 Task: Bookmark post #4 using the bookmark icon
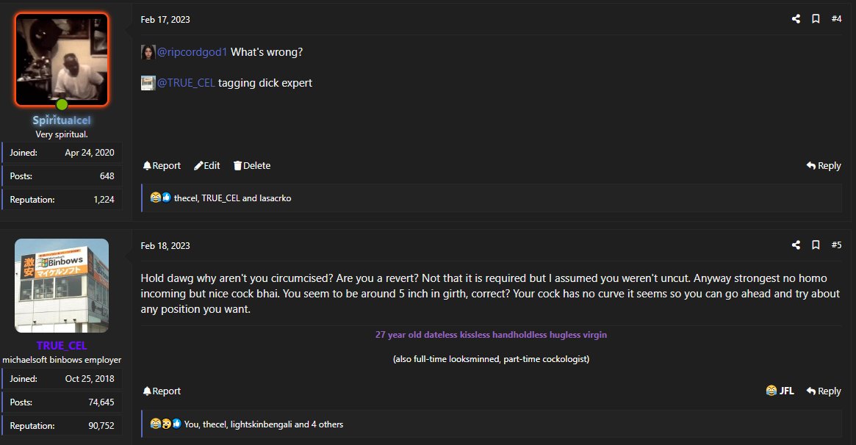(x=816, y=19)
